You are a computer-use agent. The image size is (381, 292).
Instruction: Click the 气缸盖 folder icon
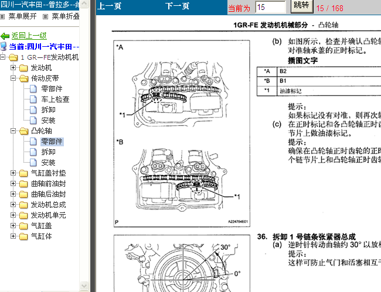23,226
